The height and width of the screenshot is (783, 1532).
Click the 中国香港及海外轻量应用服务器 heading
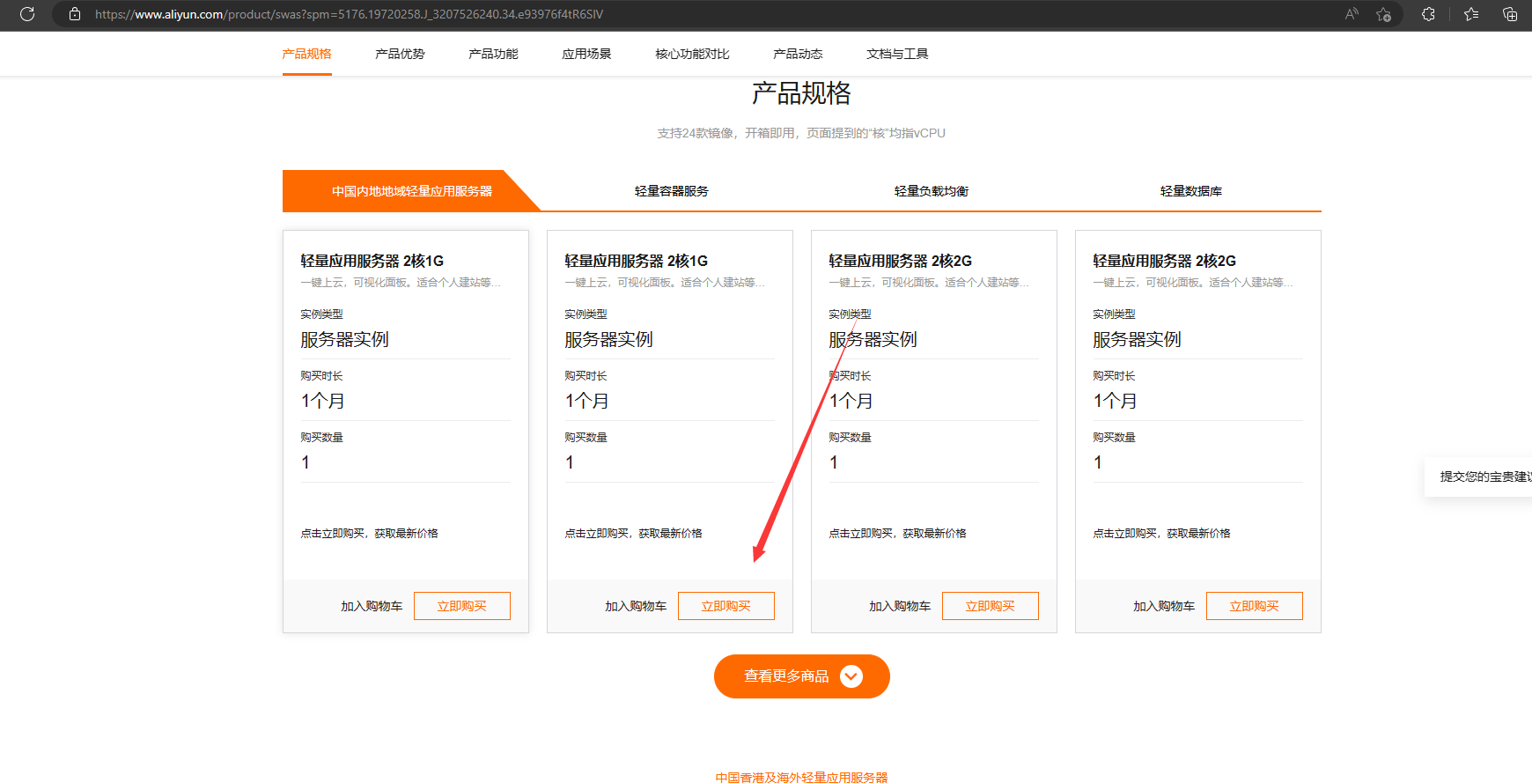click(801, 777)
